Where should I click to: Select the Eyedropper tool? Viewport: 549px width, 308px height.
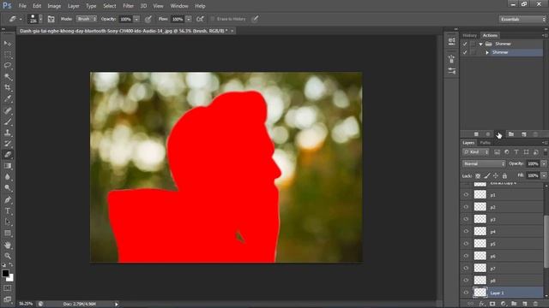(x=8, y=99)
